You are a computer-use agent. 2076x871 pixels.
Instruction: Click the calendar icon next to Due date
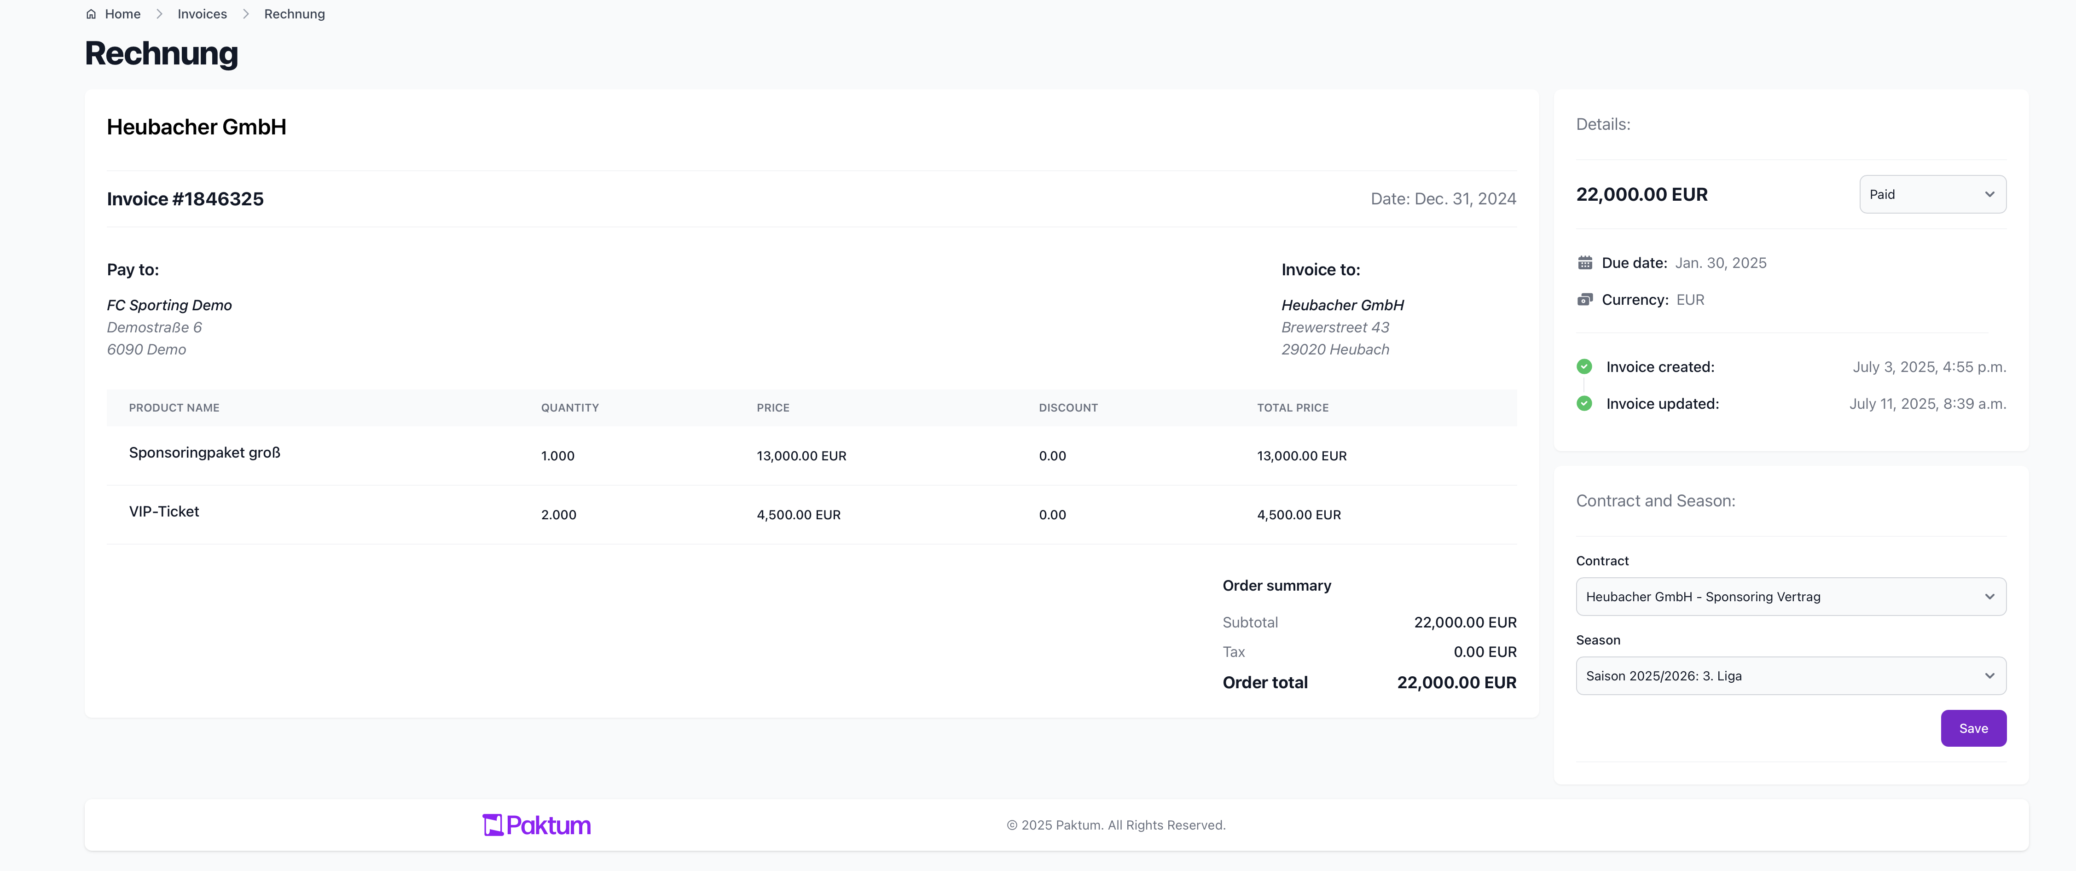[x=1584, y=263]
